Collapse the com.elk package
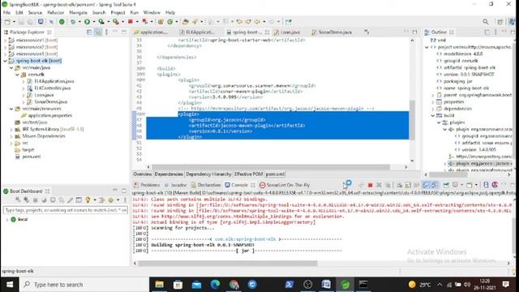Screen dimensions: 519x292 pos(17,75)
